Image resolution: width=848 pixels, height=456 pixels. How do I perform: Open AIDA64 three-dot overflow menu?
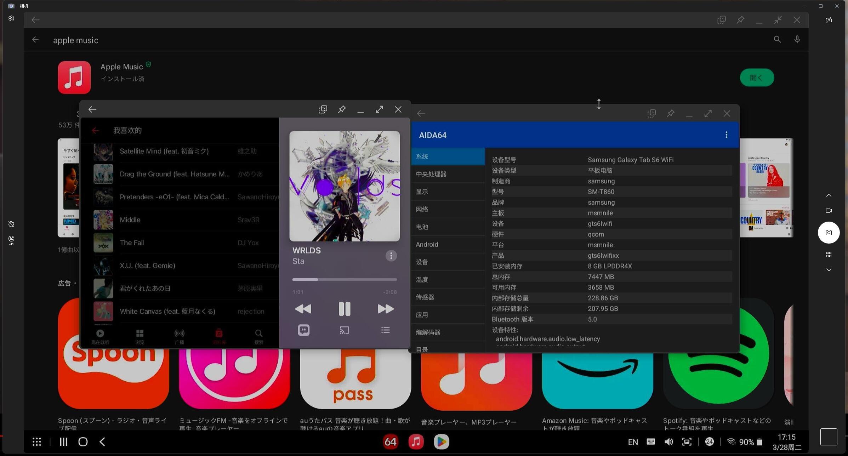click(x=726, y=135)
